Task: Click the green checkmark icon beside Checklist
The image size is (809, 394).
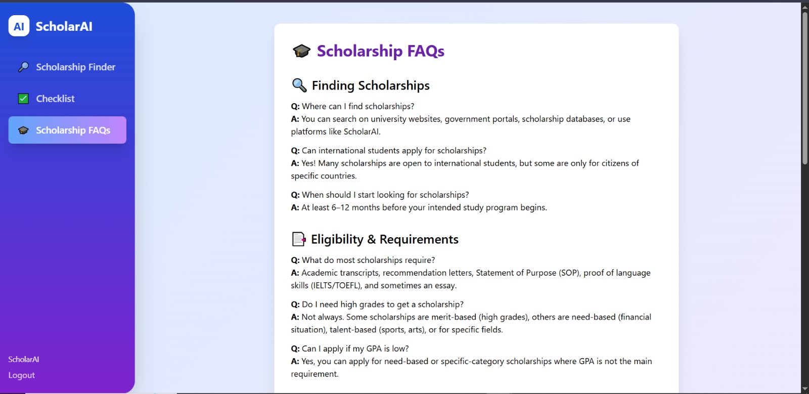Action: [23, 99]
